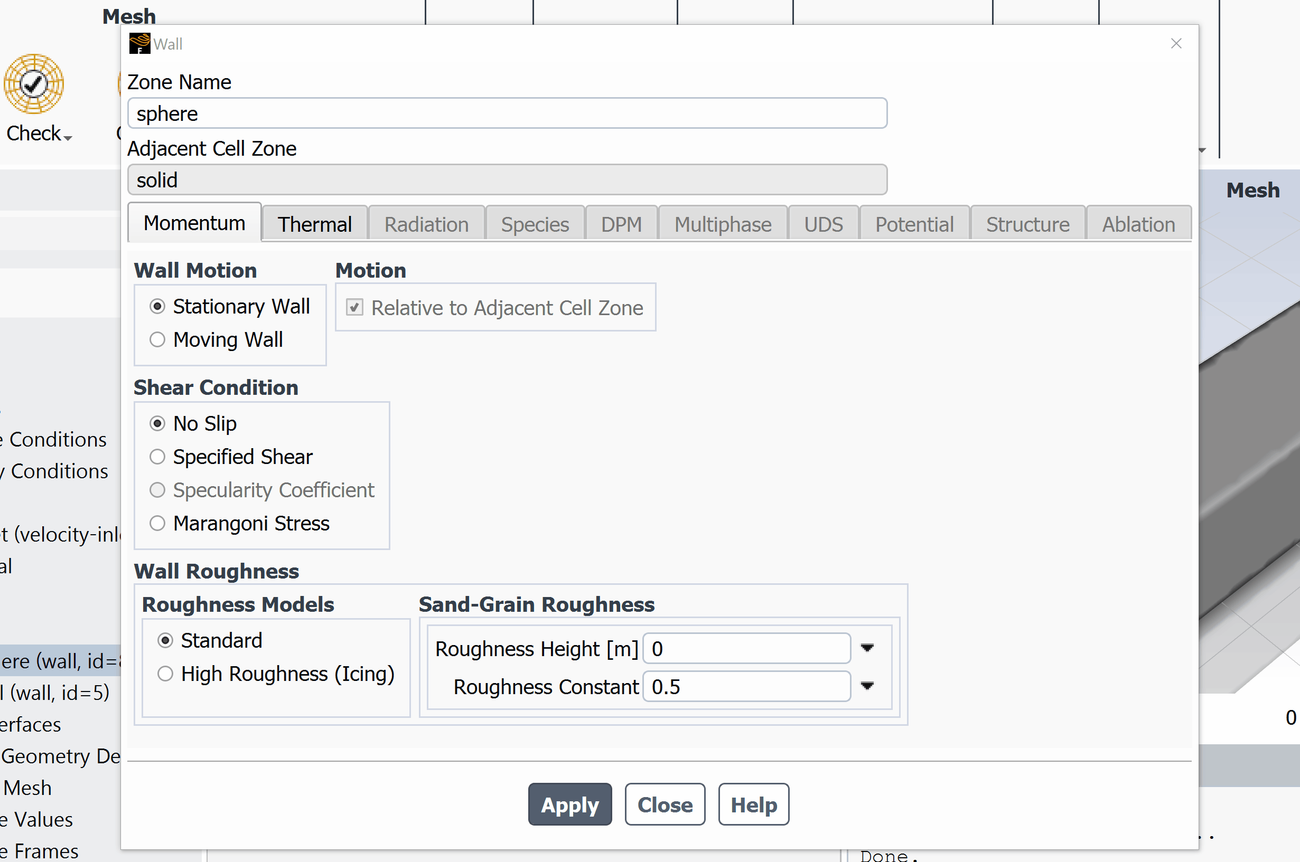Select the (wall, id=5) tree item
Image resolution: width=1300 pixels, height=862 pixels.
pos(55,693)
